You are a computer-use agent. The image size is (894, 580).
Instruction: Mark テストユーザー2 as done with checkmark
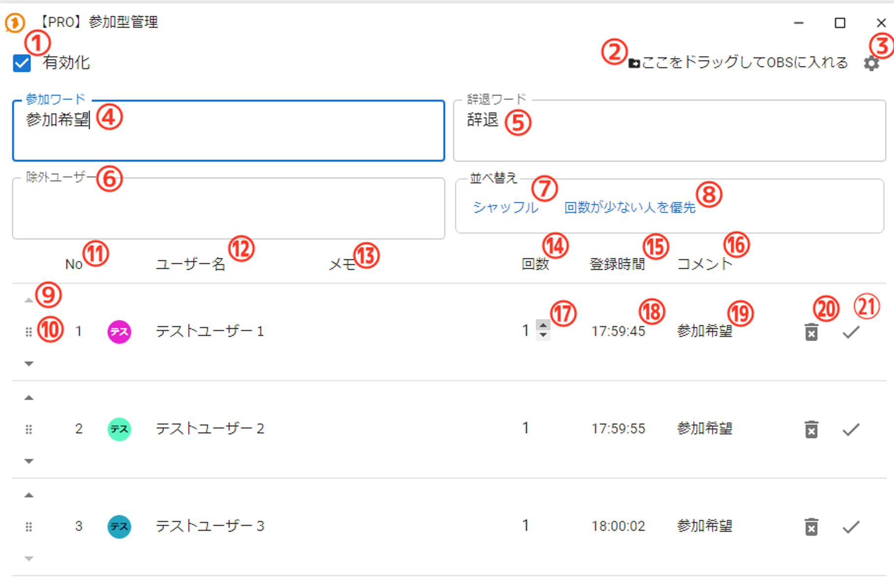851,430
